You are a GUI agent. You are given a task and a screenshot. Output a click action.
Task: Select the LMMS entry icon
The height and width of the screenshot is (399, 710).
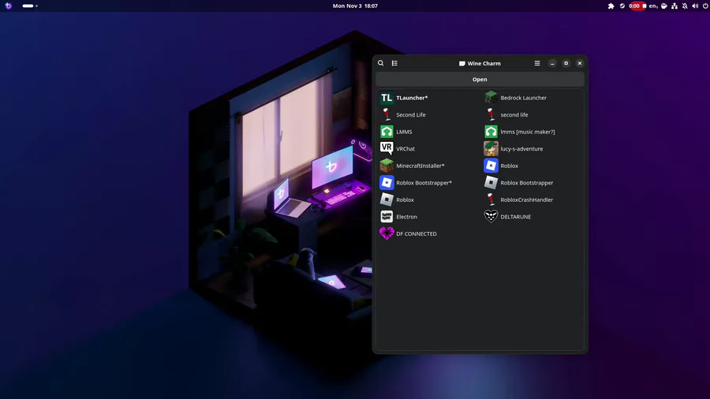387,132
